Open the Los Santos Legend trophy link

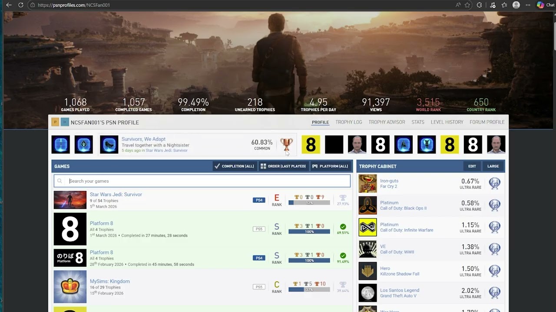[400, 290]
